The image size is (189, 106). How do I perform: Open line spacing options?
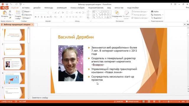(x=84, y=13)
